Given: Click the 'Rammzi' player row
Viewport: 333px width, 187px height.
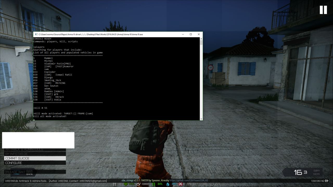Looking at the screenshot, I should tap(43, 58).
